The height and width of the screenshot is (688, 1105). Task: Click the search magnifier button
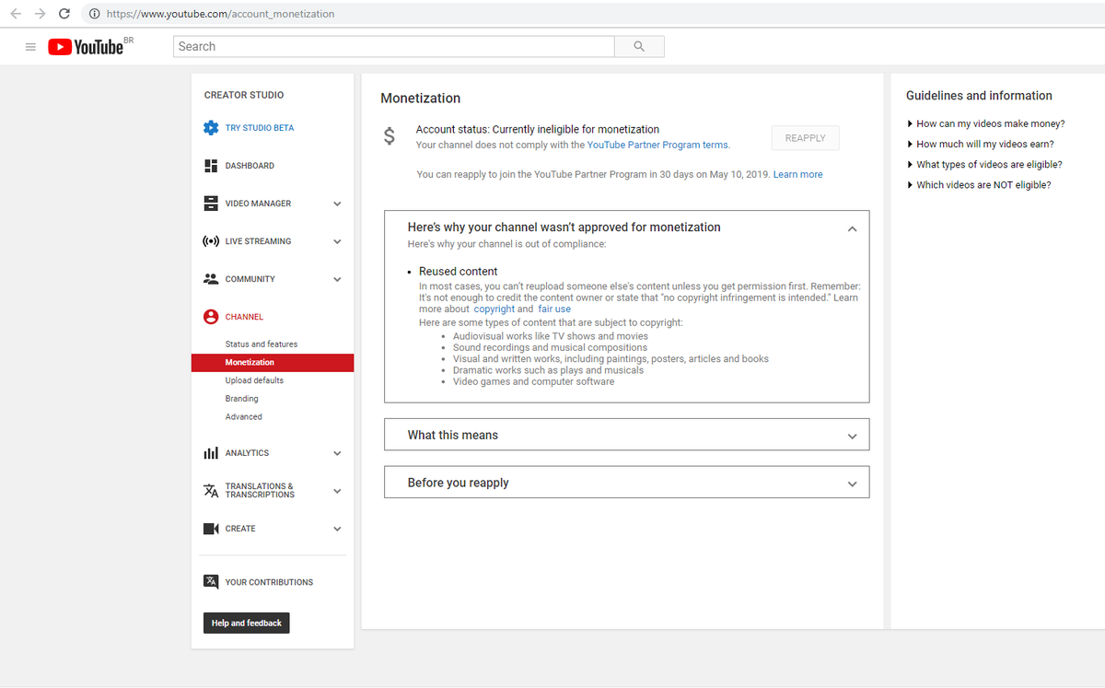coord(639,46)
